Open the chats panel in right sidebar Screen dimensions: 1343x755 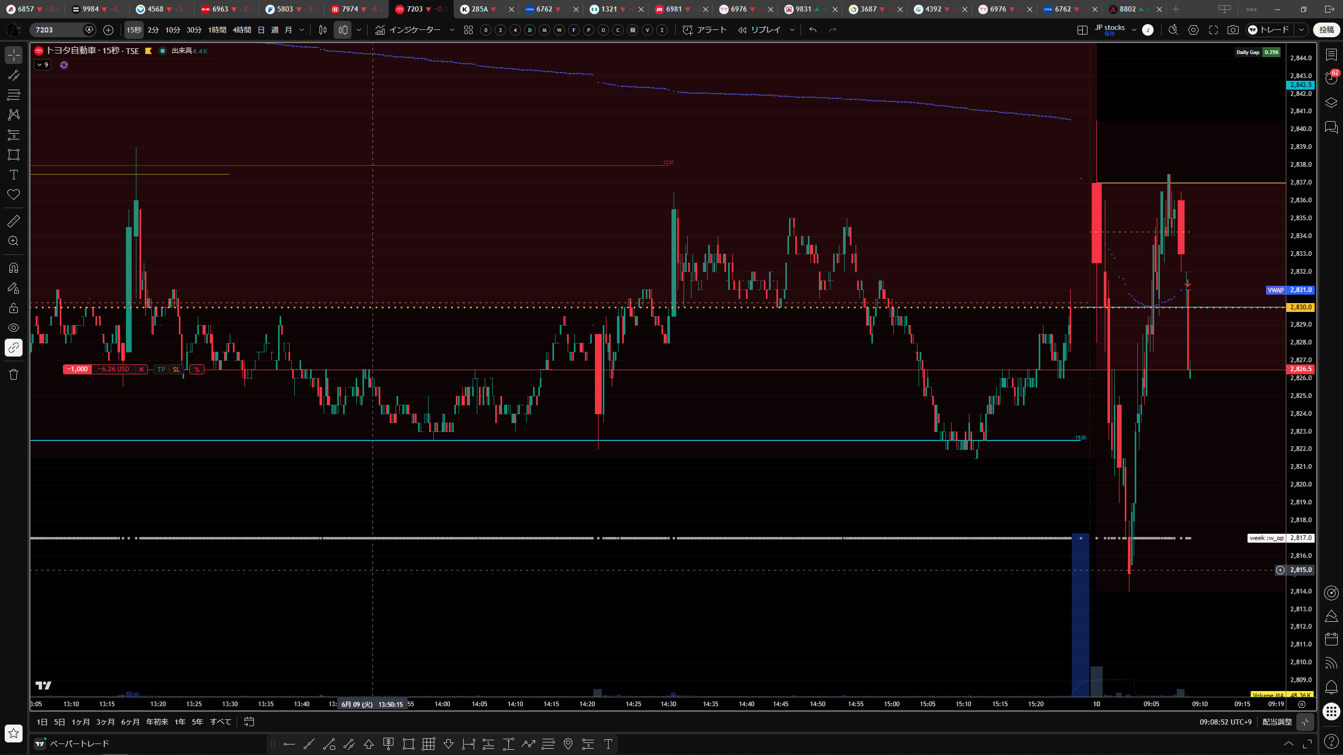pyautogui.click(x=1331, y=127)
